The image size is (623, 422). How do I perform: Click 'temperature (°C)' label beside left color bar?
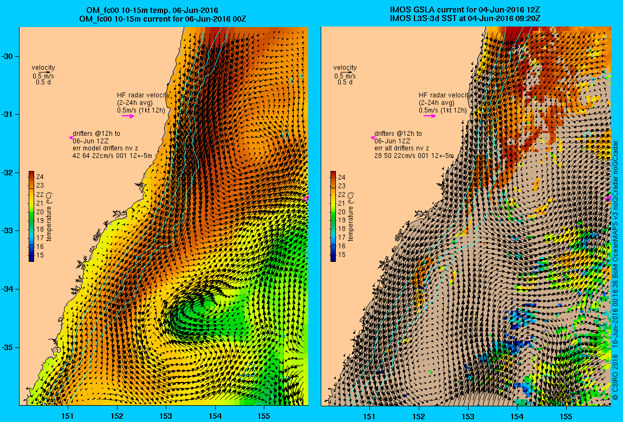(49, 217)
